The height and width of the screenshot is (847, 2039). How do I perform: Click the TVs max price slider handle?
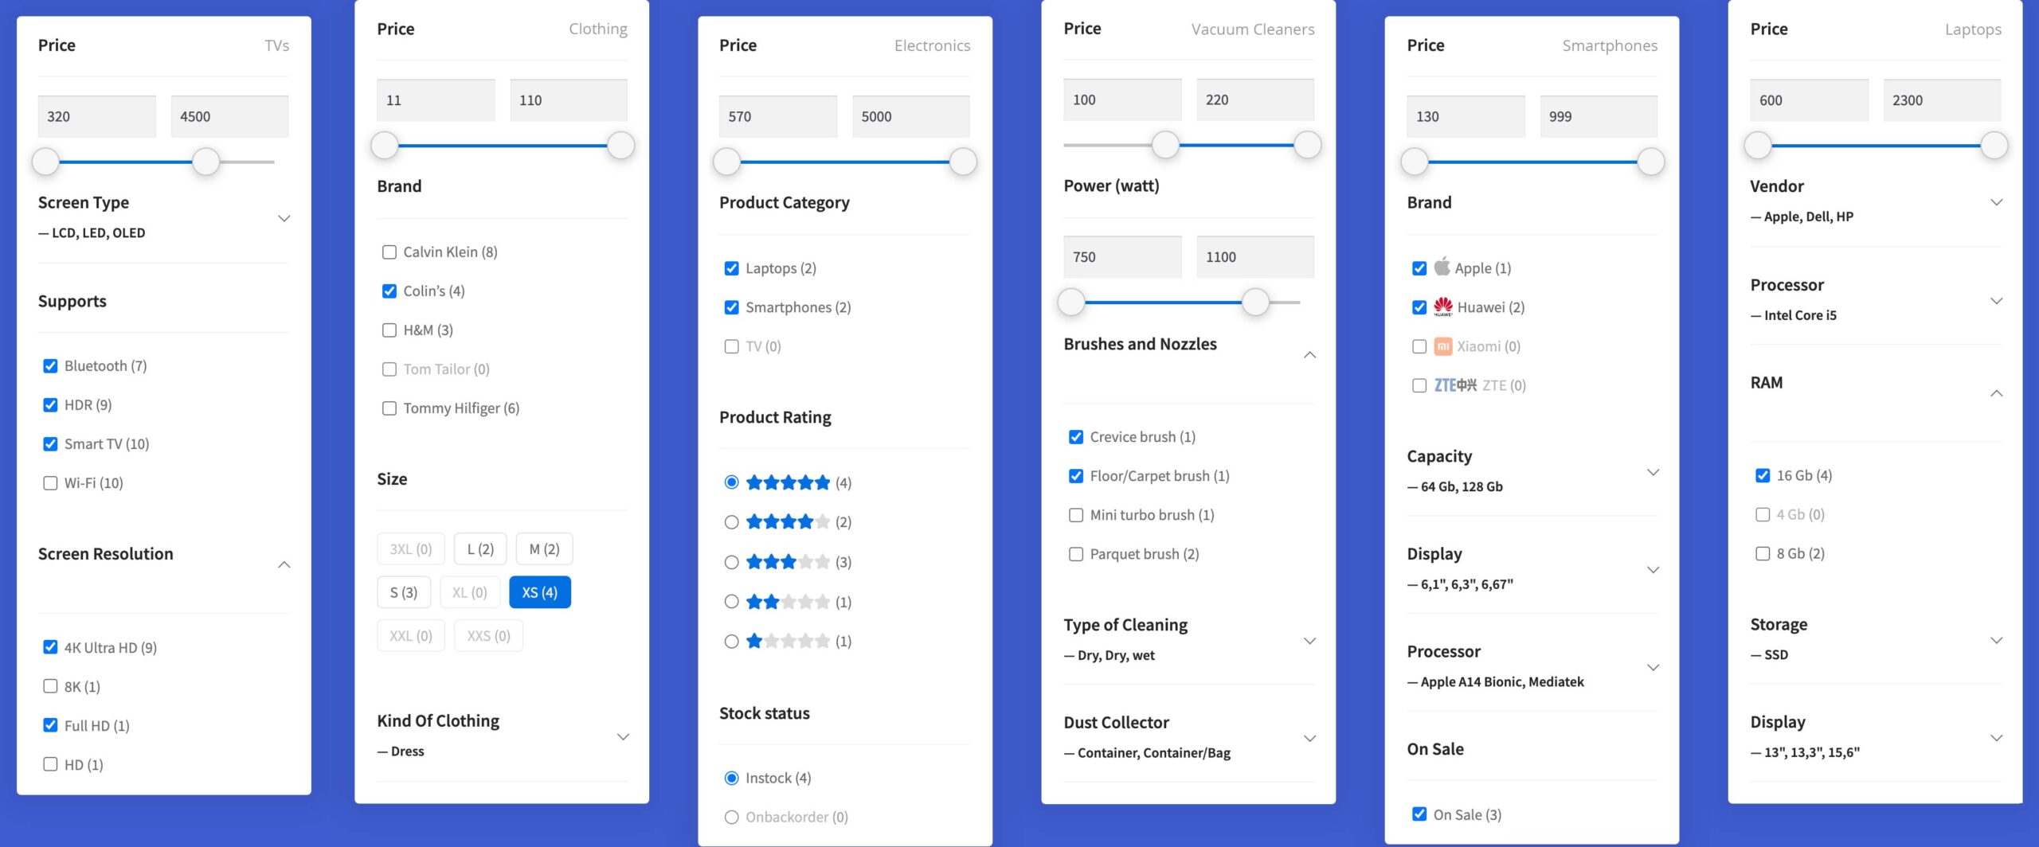click(x=206, y=162)
